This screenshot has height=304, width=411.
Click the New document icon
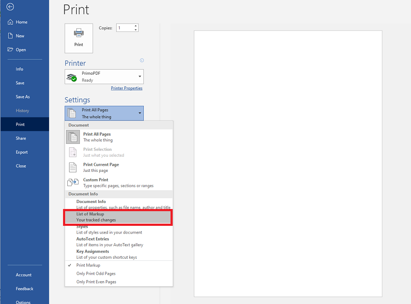tap(10, 36)
